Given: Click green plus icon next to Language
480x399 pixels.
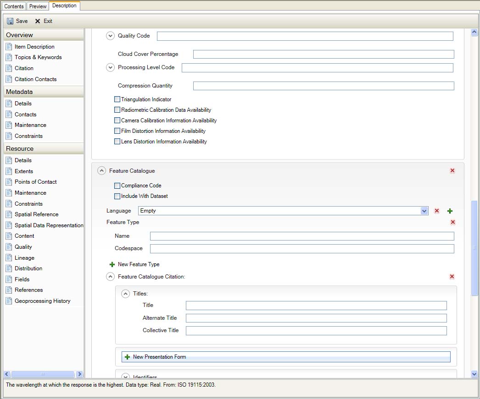Looking at the screenshot, I should point(450,211).
